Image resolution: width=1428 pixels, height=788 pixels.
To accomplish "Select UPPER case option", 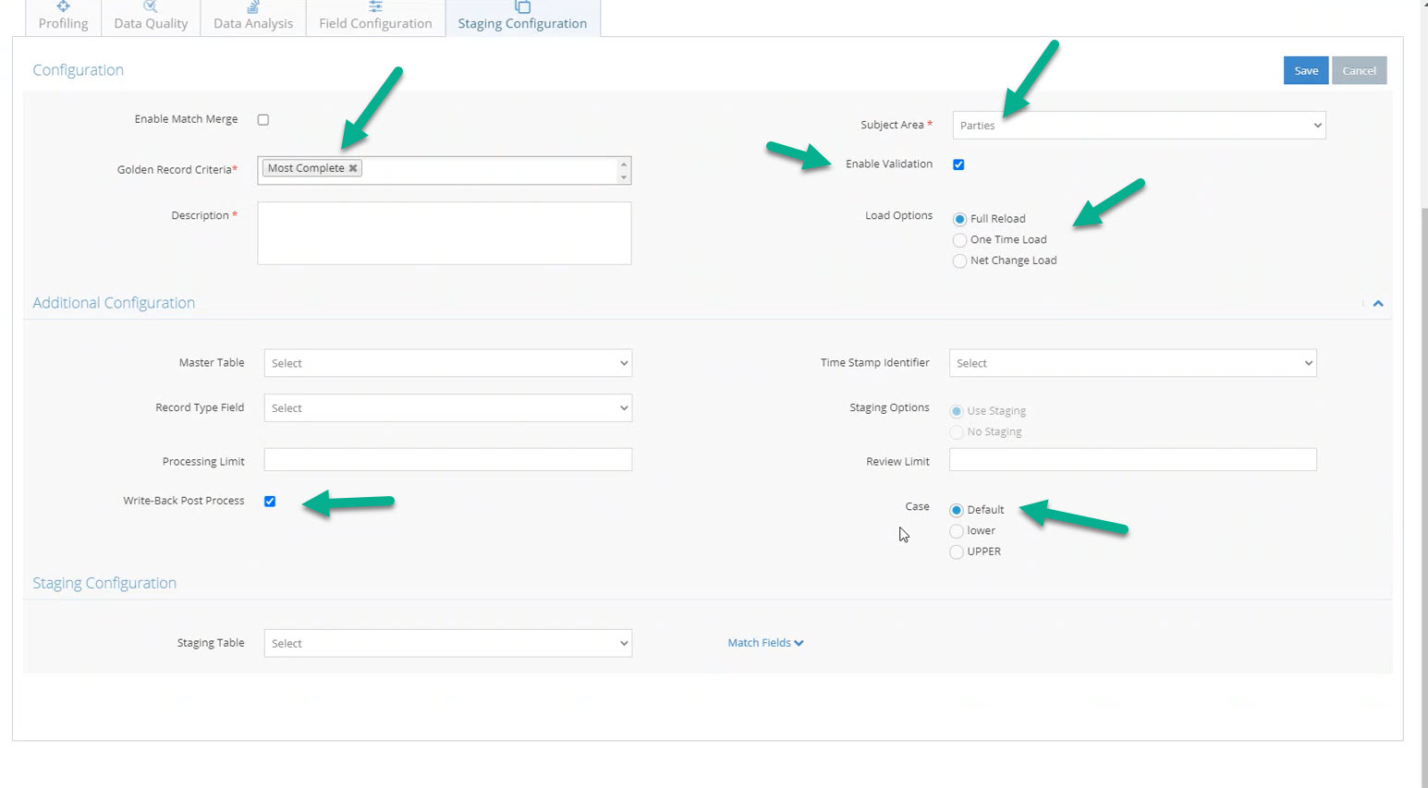I will click(957, 552).
